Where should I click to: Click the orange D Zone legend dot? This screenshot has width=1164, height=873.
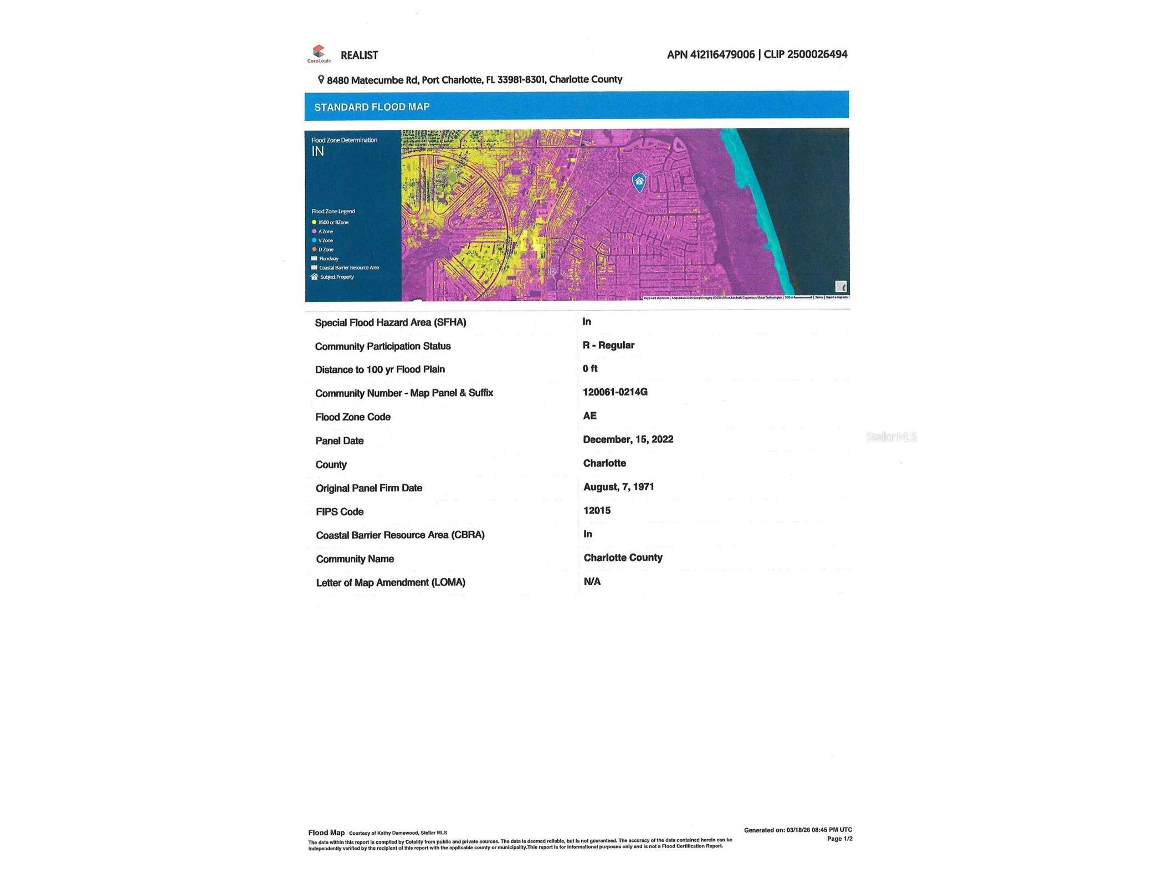[x=314, y=249]
